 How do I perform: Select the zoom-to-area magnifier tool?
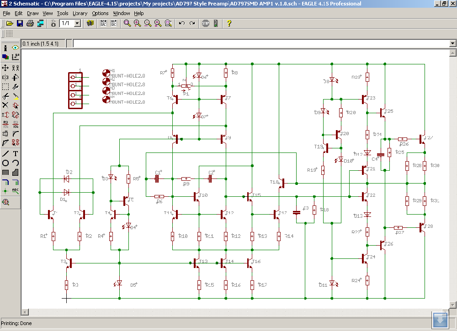(168, 23)
